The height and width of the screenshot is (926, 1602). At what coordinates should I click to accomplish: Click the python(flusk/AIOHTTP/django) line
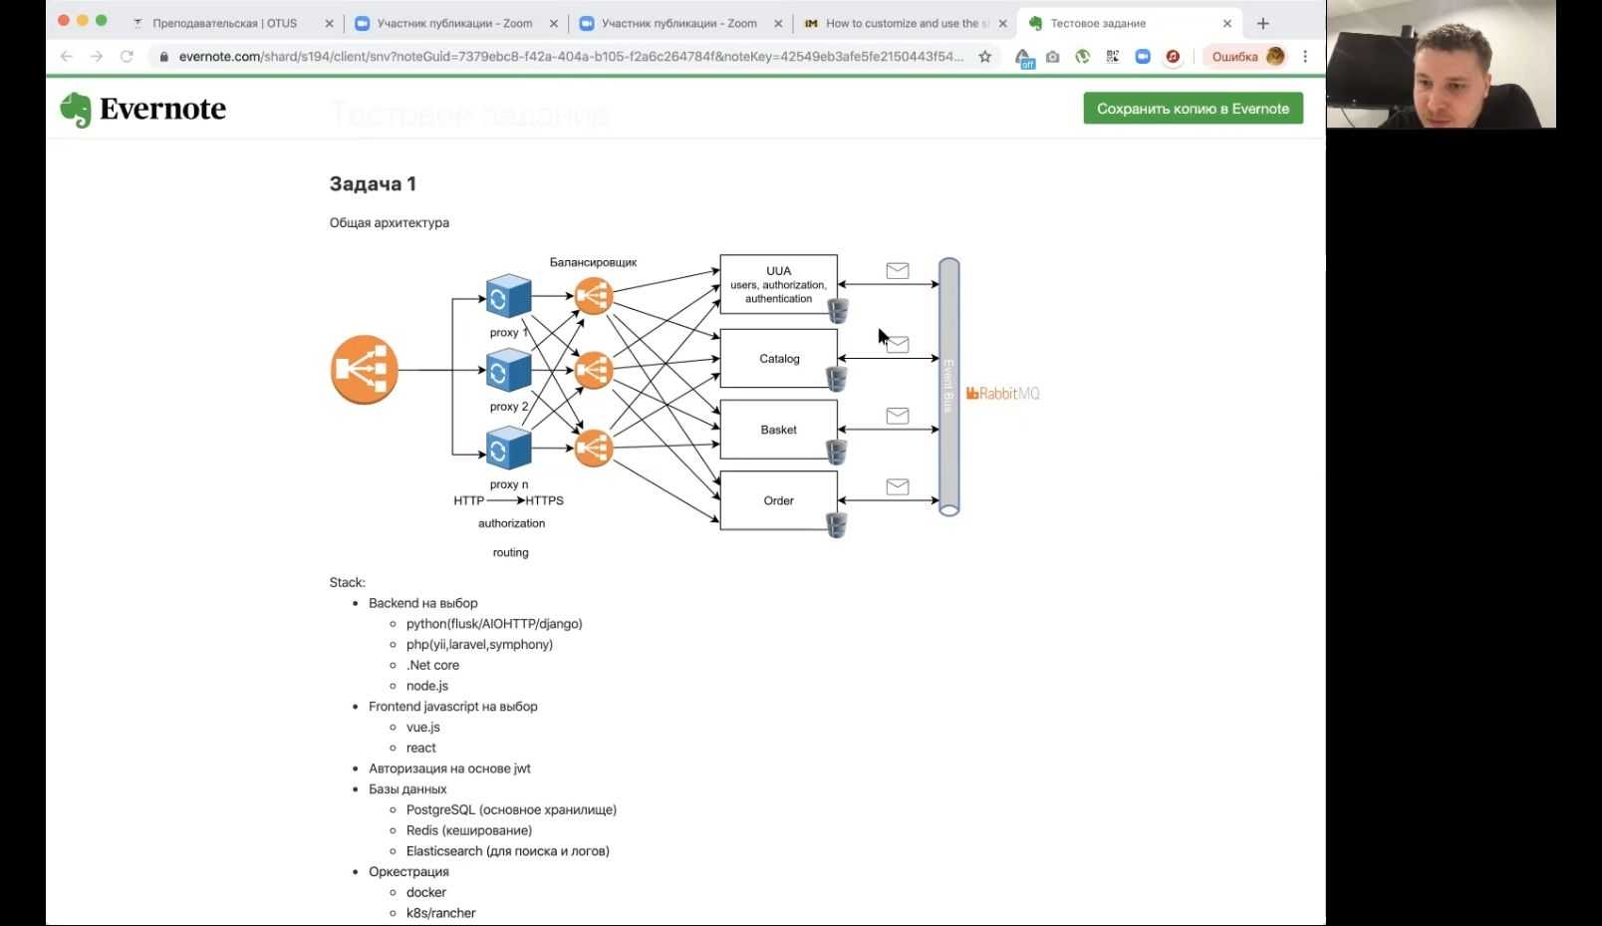click(494, 624)
